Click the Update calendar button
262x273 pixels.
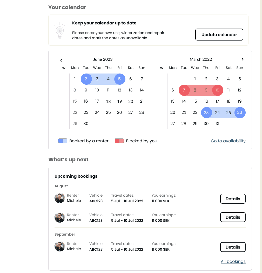coord(219,35)
